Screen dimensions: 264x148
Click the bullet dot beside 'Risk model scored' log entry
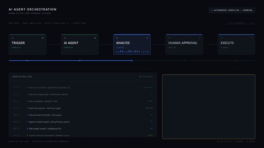(x=27, y=129)
